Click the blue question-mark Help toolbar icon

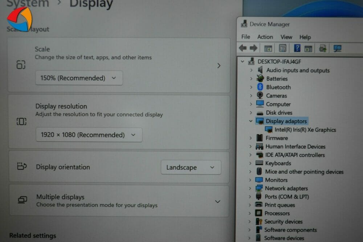pyautogui.click(x=297, y=48)
